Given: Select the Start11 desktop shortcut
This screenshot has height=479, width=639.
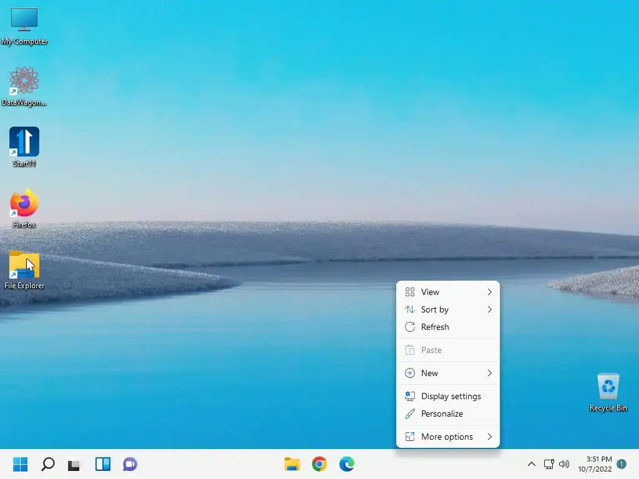Looking at the screenshot, I should [x=24, y=147].
